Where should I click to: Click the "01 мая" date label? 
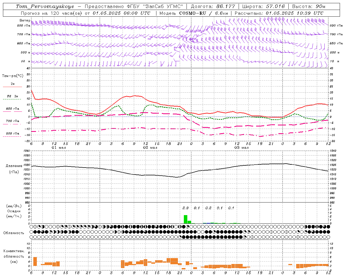pyautogui.click(x=59, y=148)
